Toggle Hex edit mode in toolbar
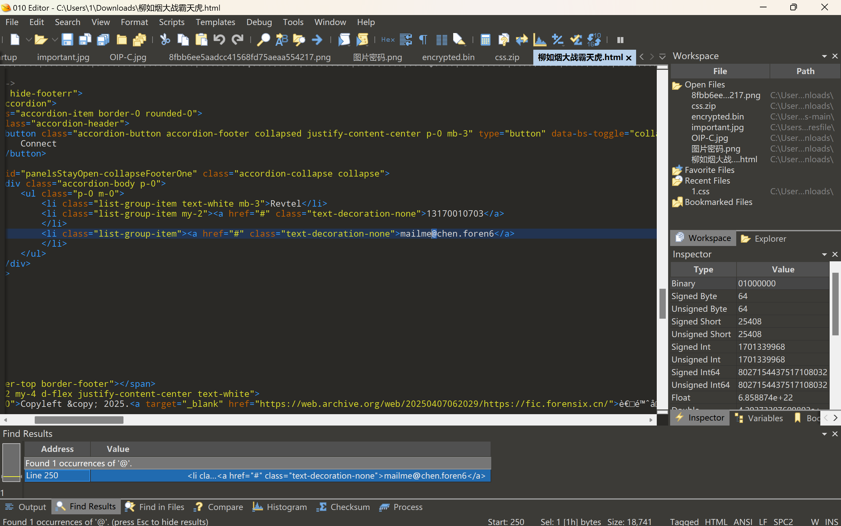The width and height of the screenshot is (841, 526). pos(388,40)
